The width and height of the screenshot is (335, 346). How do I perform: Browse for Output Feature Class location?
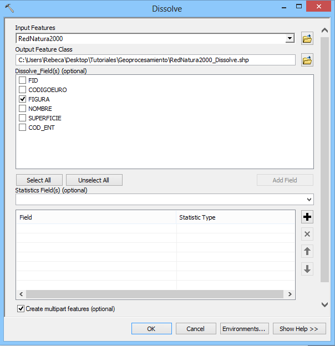(307, 60)
